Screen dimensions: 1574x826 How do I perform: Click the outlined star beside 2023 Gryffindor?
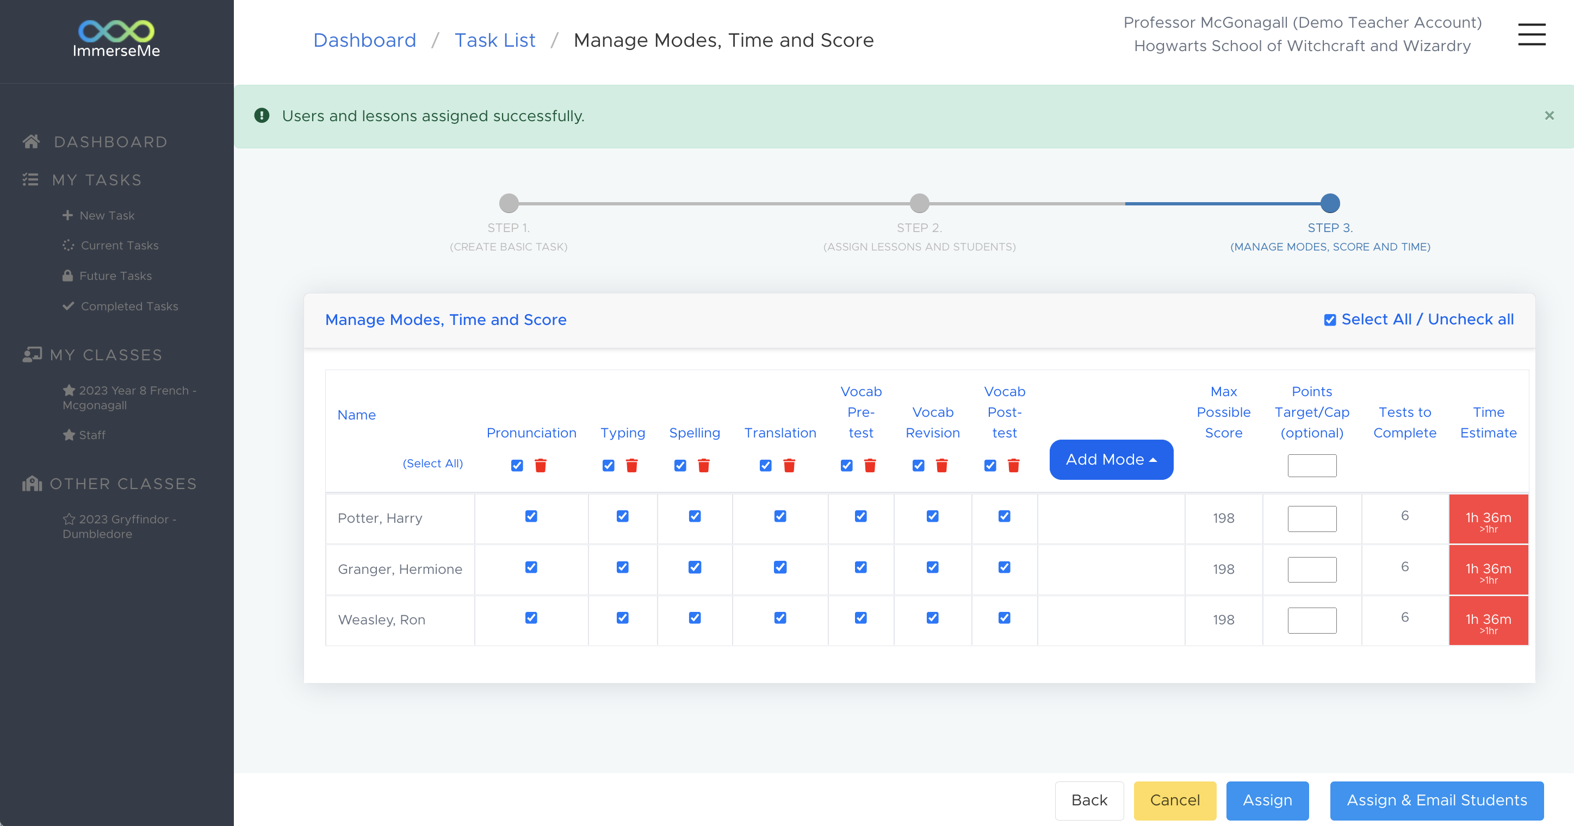[69, 519]
